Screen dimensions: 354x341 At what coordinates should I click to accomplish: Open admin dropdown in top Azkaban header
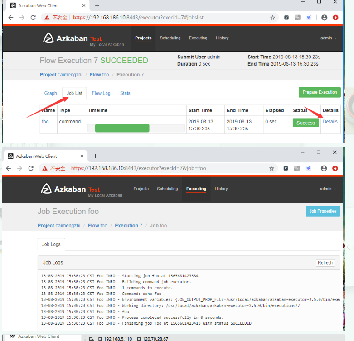(x=328, y=38)
